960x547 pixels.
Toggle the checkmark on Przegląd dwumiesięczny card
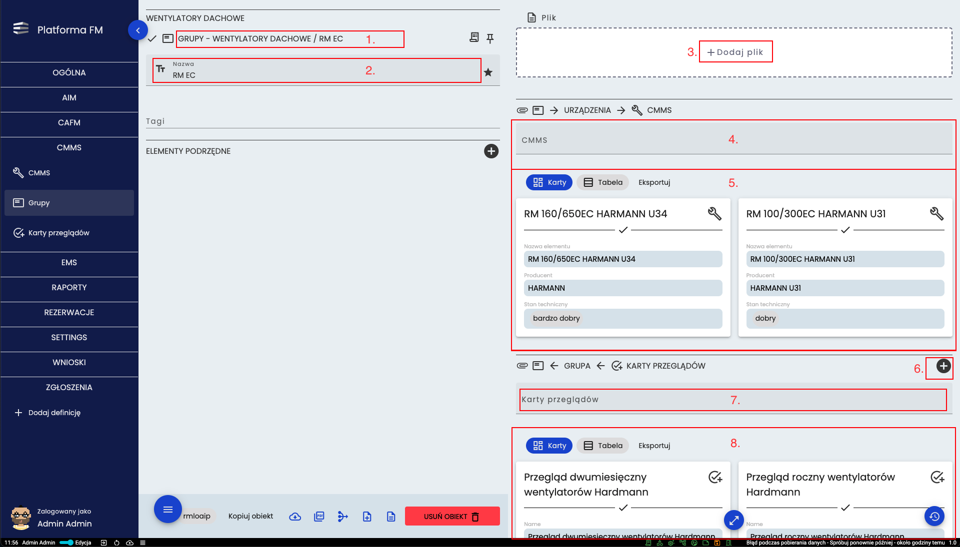[623, 508]
